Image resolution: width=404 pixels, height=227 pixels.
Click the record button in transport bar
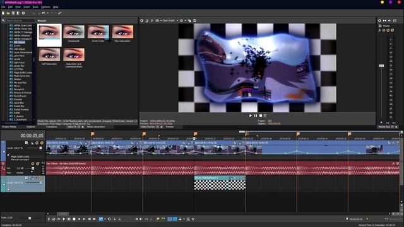[49, 219]
